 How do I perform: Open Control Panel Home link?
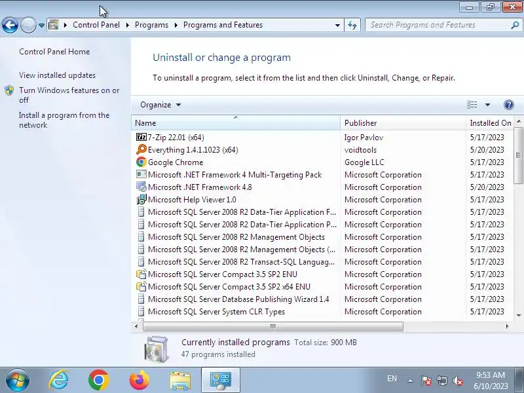click(x=54, y=52)
